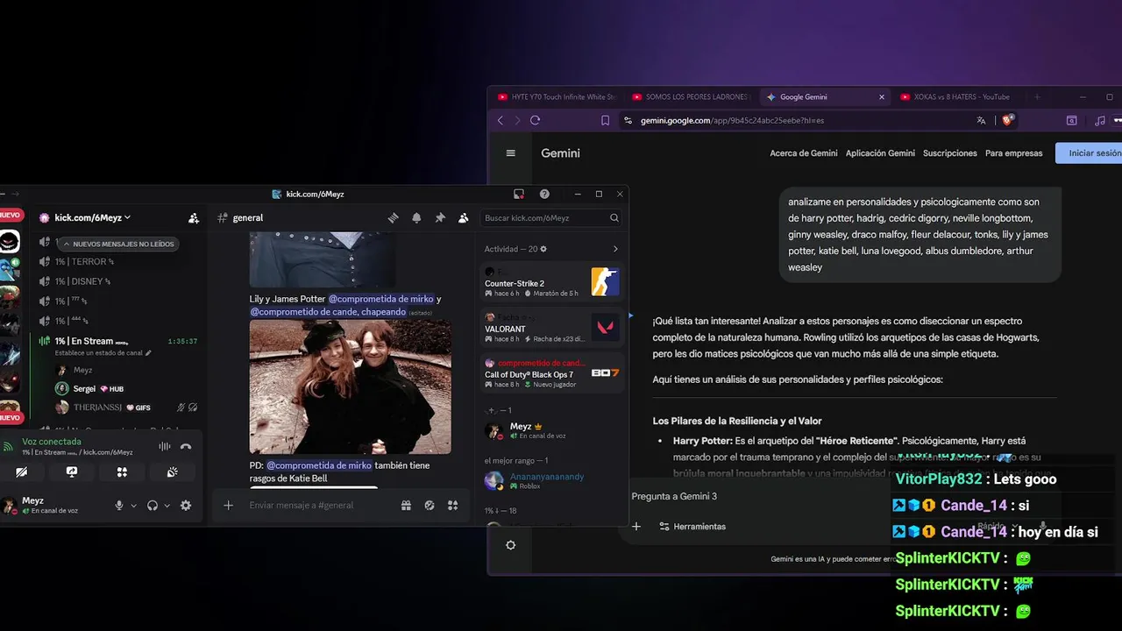This screenshot has width=1122, height=631.
Task: View site information icon in address bar
Action: click(628, 120)
